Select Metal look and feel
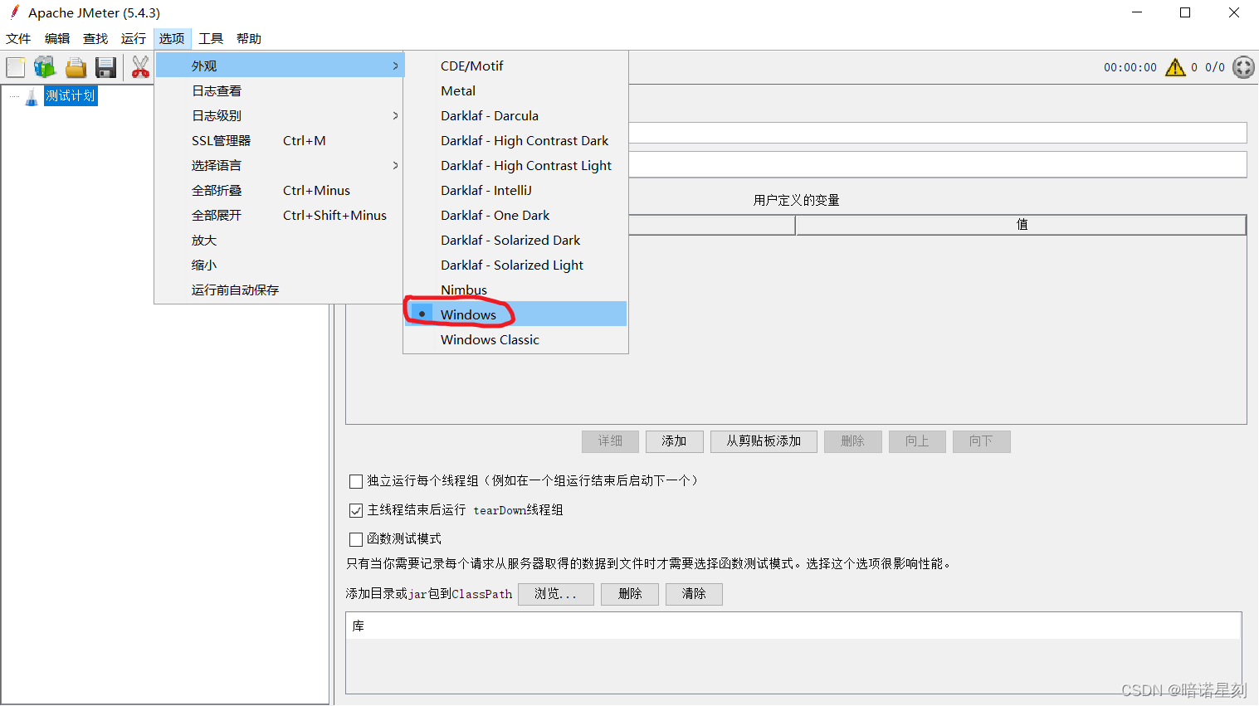 (x=515, y=90)
